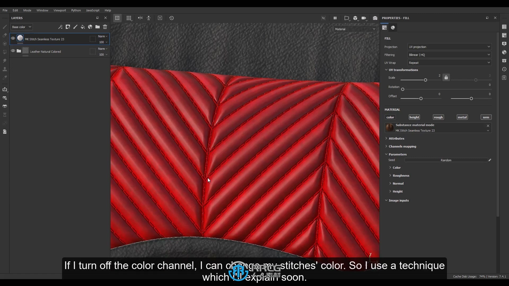Click the first Offset slider handle
509x286 pixels.
[x=421, y=99]
